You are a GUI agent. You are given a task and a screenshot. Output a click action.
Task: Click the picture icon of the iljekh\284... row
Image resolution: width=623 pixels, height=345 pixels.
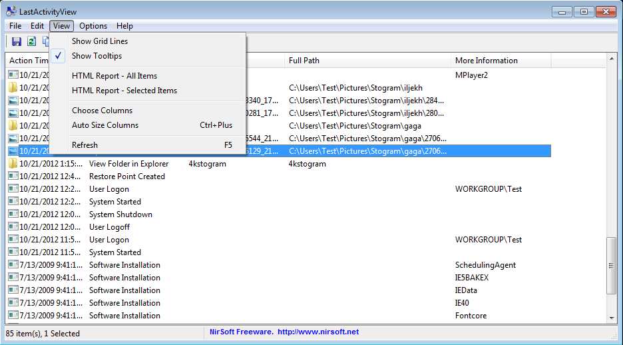tap(13, 100)
